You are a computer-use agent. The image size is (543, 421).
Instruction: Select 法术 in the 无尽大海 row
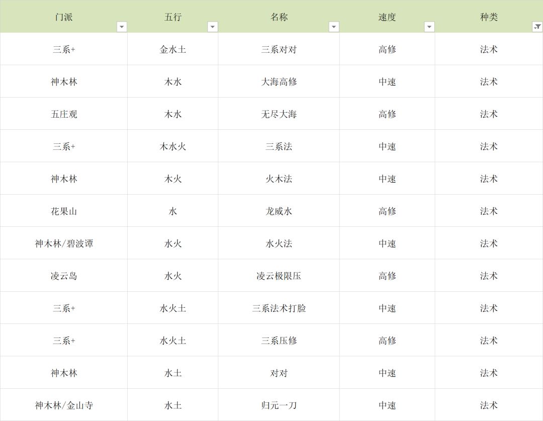coord(489,114)
